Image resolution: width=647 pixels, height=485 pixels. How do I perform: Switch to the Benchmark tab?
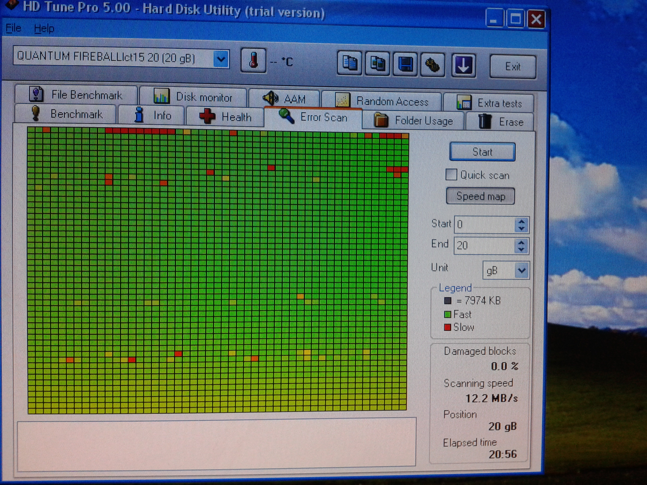[x=66, y=114]
